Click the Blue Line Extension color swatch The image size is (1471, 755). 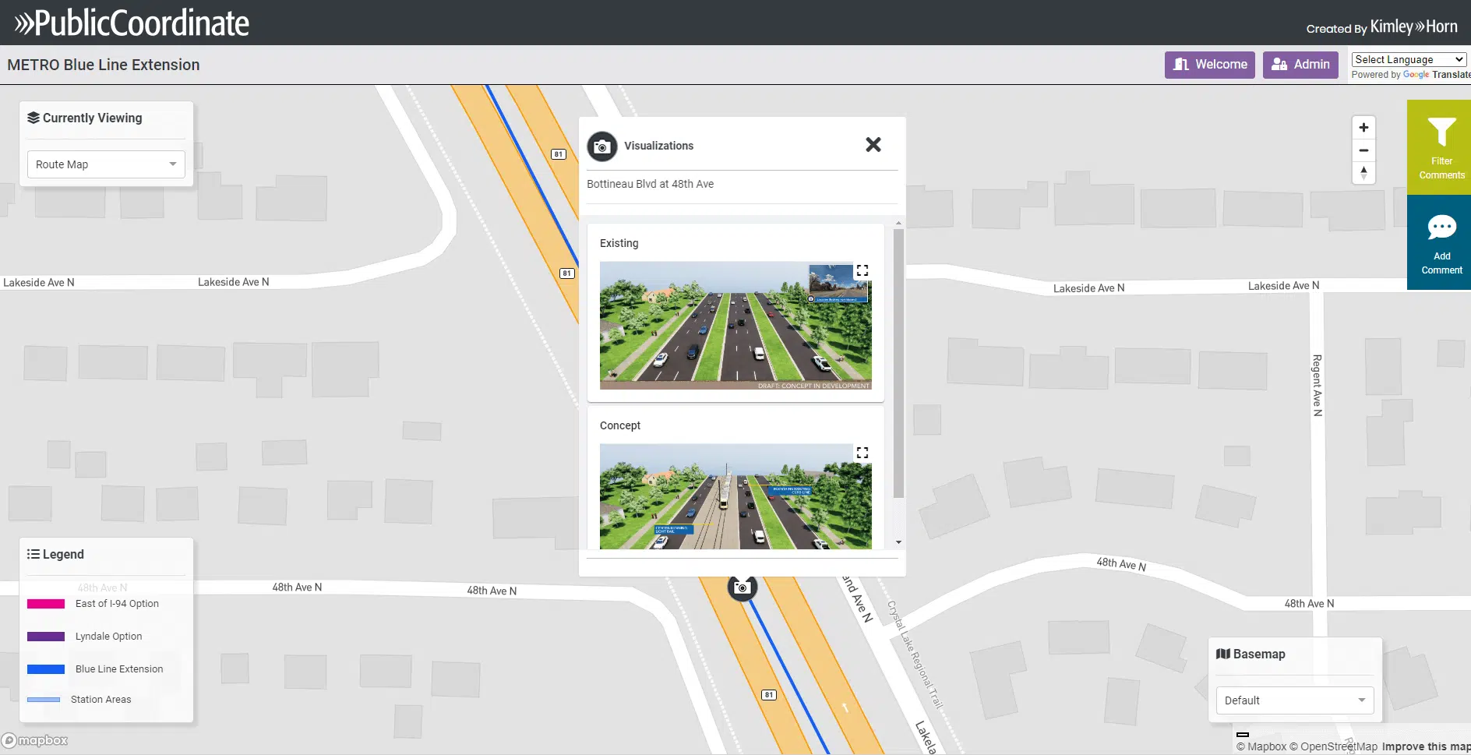46,669
